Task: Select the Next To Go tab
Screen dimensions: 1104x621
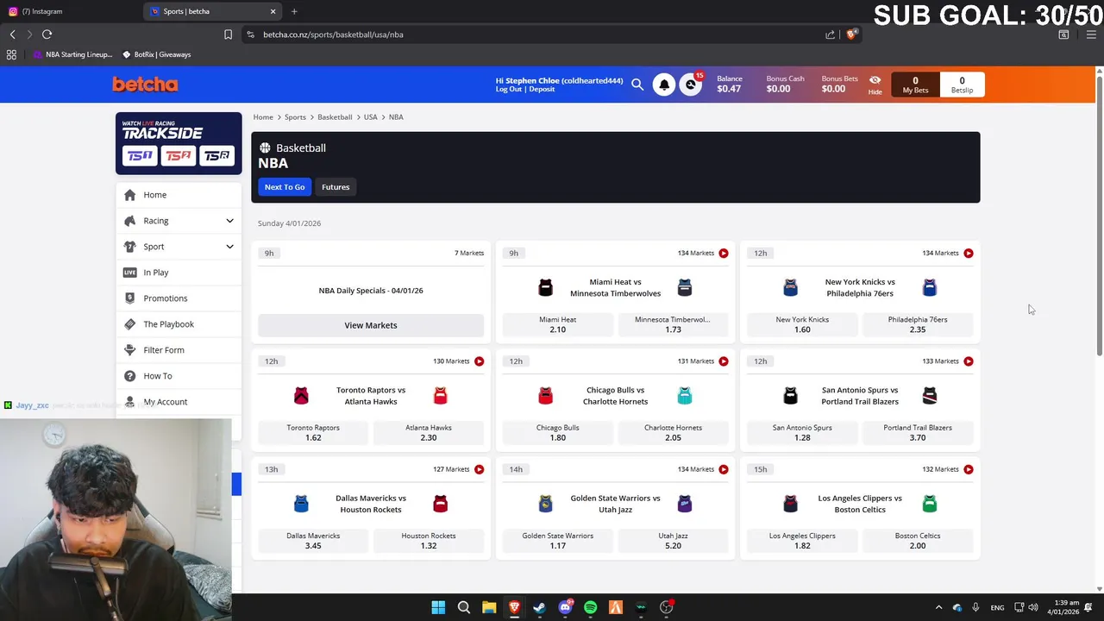Action: [285, 187]
